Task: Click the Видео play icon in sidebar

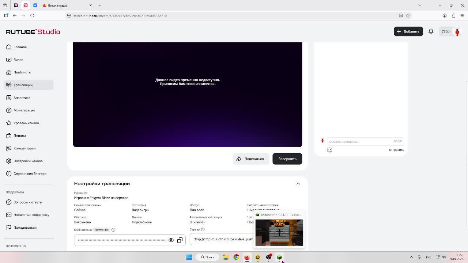Action: pos(9,60)
